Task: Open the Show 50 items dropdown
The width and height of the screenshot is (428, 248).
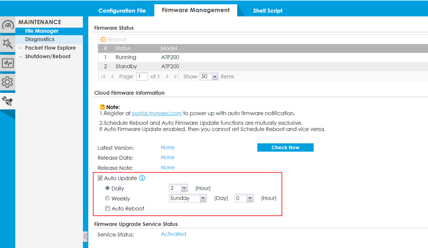Action: 209,77
